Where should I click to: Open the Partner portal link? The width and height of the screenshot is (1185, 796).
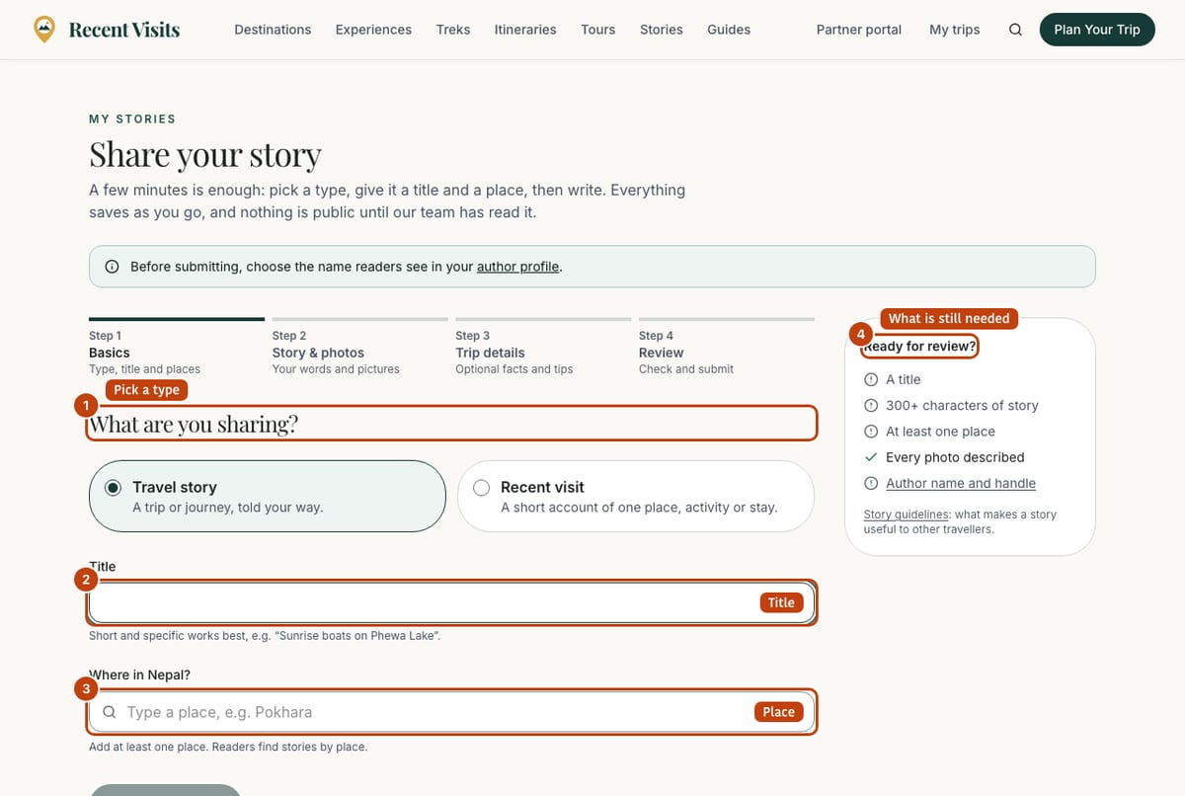point(859,30)
